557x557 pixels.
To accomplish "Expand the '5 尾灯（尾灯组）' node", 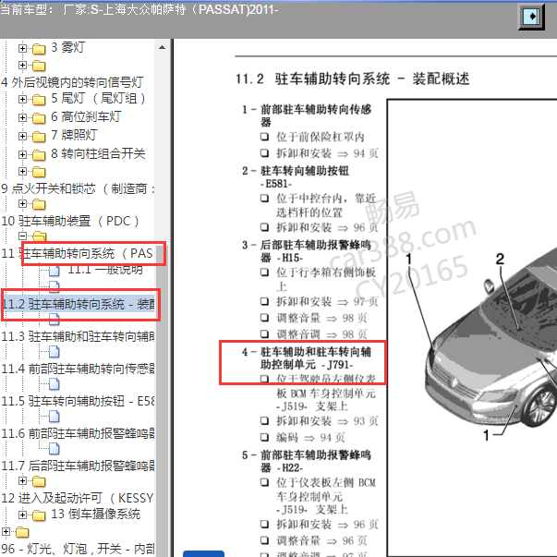I will coord(22,99).
